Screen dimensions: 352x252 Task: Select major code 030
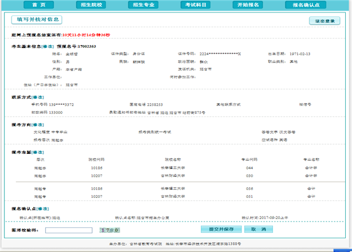[249, 176]
